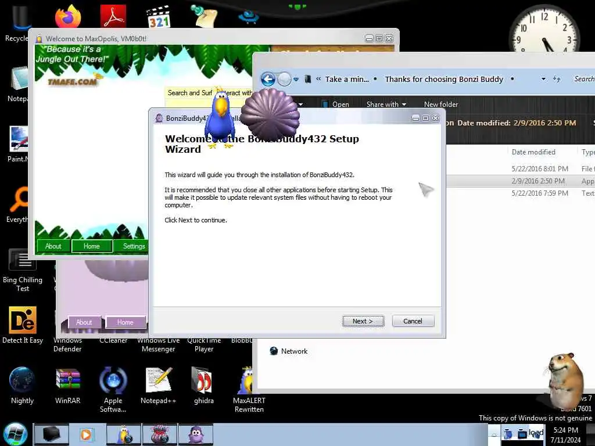The width and height of the screenshot is (595, 446).
Task: Click the orange media player taskbar button
Action: [x=87, y=434]
